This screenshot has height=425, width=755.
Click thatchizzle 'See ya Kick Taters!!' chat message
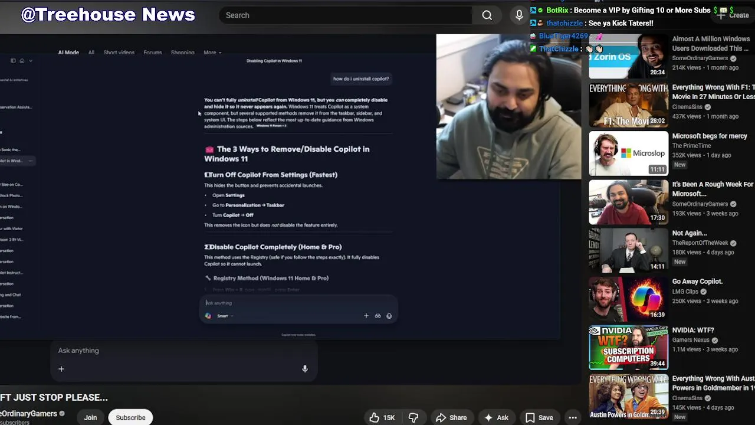tap(592, 23)
